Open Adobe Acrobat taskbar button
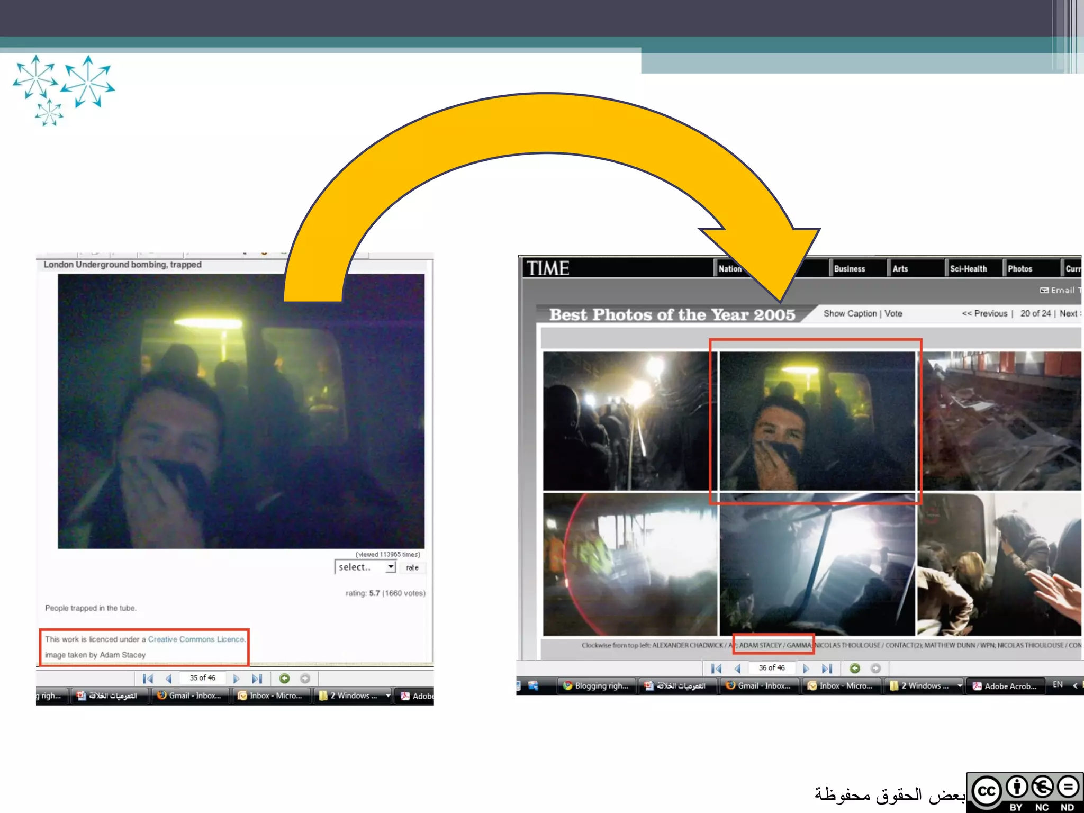Image resolution: width=1084 pixels, height=813 pixels. (1005, 686)
